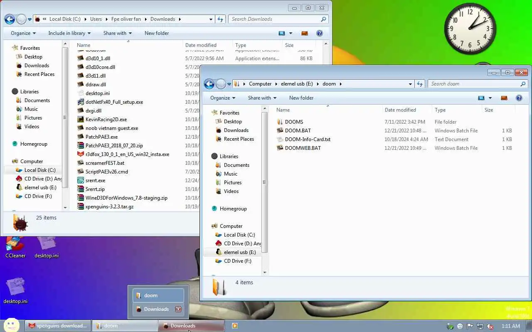This screenshot has width=532, height=332.
Task: Select the r3dfox installer exe file
Action: [x=127, y=154]
